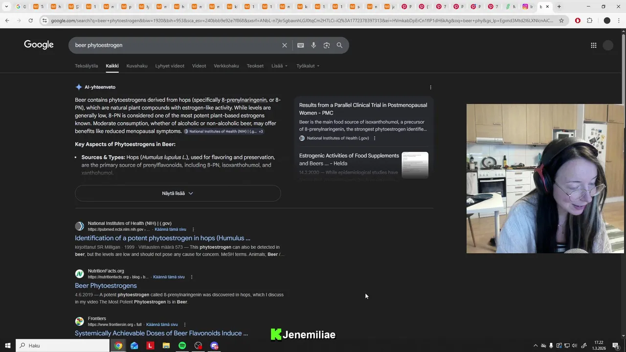Expand the Lisää more-filters dropdown

pos(279,66)
